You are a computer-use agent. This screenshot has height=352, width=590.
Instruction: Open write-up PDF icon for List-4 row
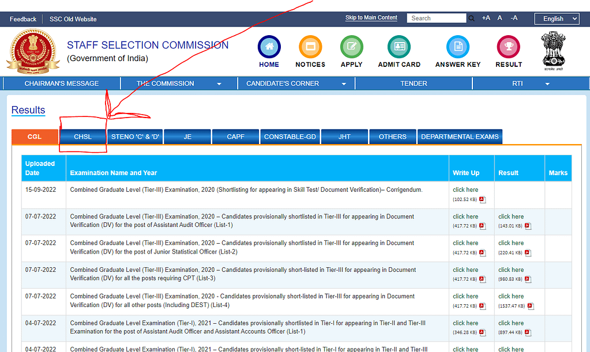pos(482,306)
